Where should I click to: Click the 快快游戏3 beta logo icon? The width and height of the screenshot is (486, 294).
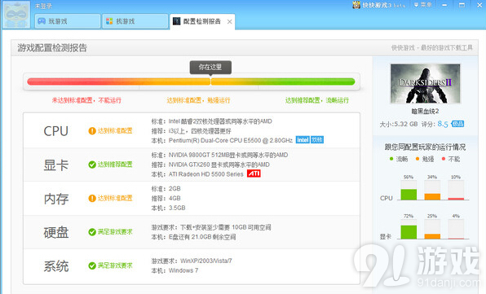pyautogui.click(x=356, y=5)
